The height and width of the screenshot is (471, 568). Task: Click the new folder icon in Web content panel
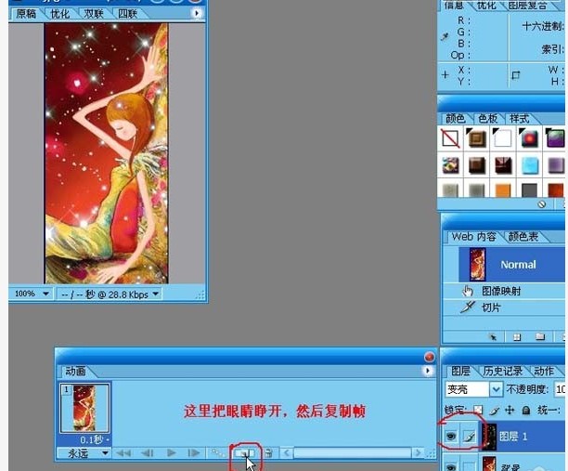click(x=540, y=337)
